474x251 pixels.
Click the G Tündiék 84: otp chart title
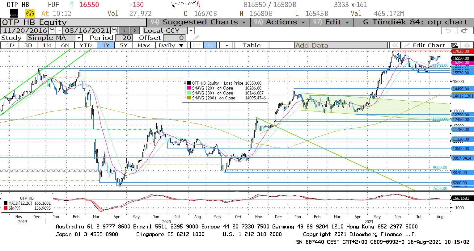(415, 22)
